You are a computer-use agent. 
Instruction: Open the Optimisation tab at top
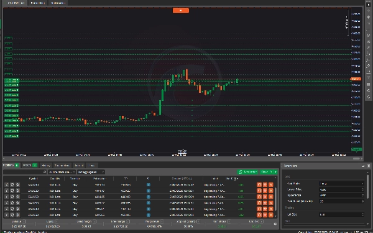click(x=58, y=2)
